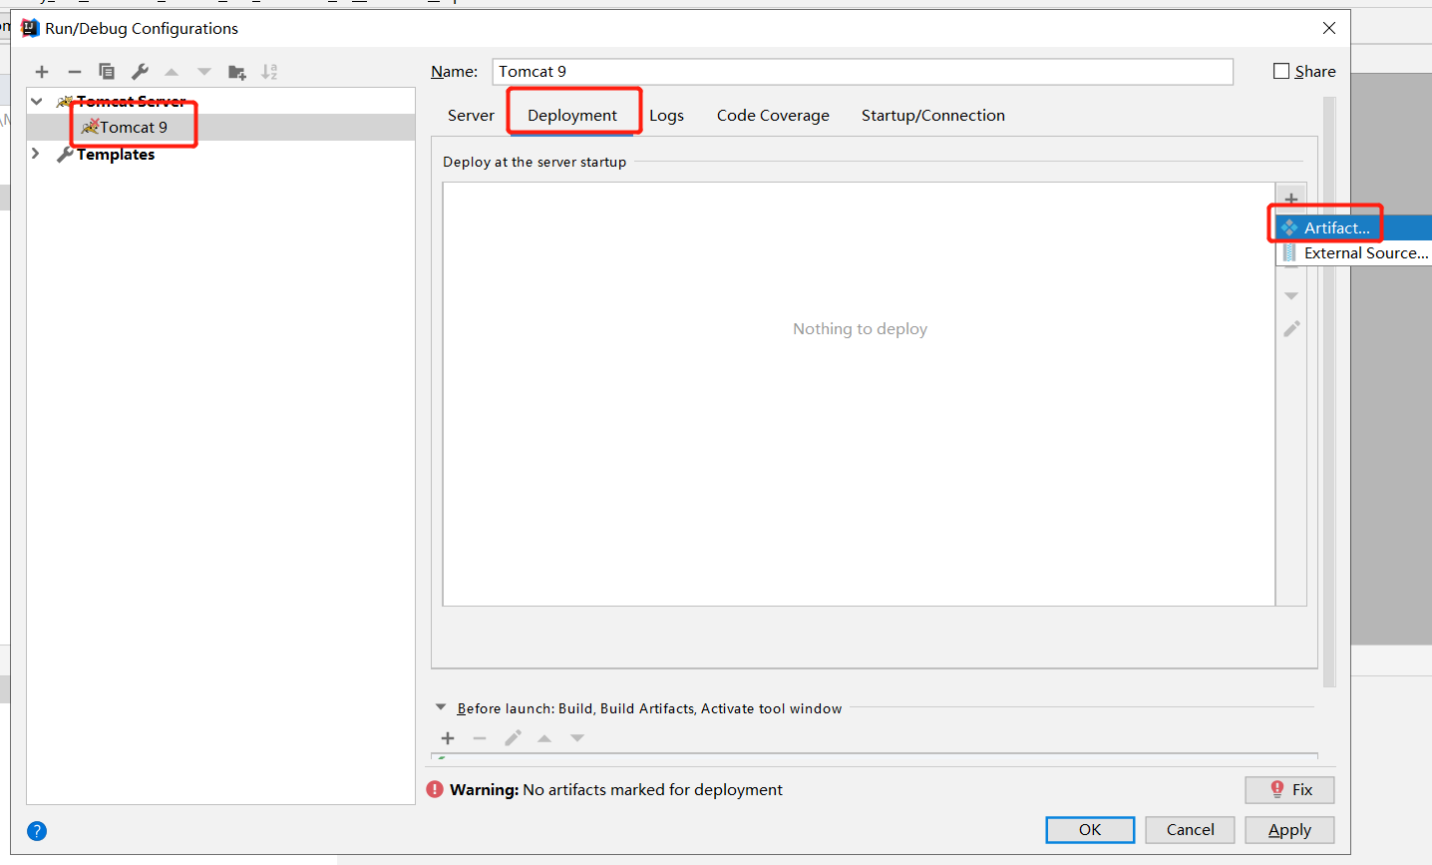Choose External Source... from the popup
The image size is (1432, 865).
tap(1354, 253)
